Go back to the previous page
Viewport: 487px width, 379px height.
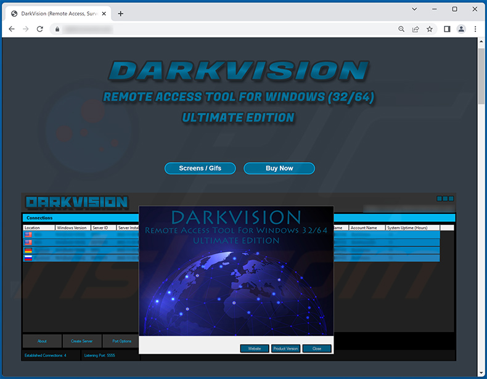tap(12, 29)
